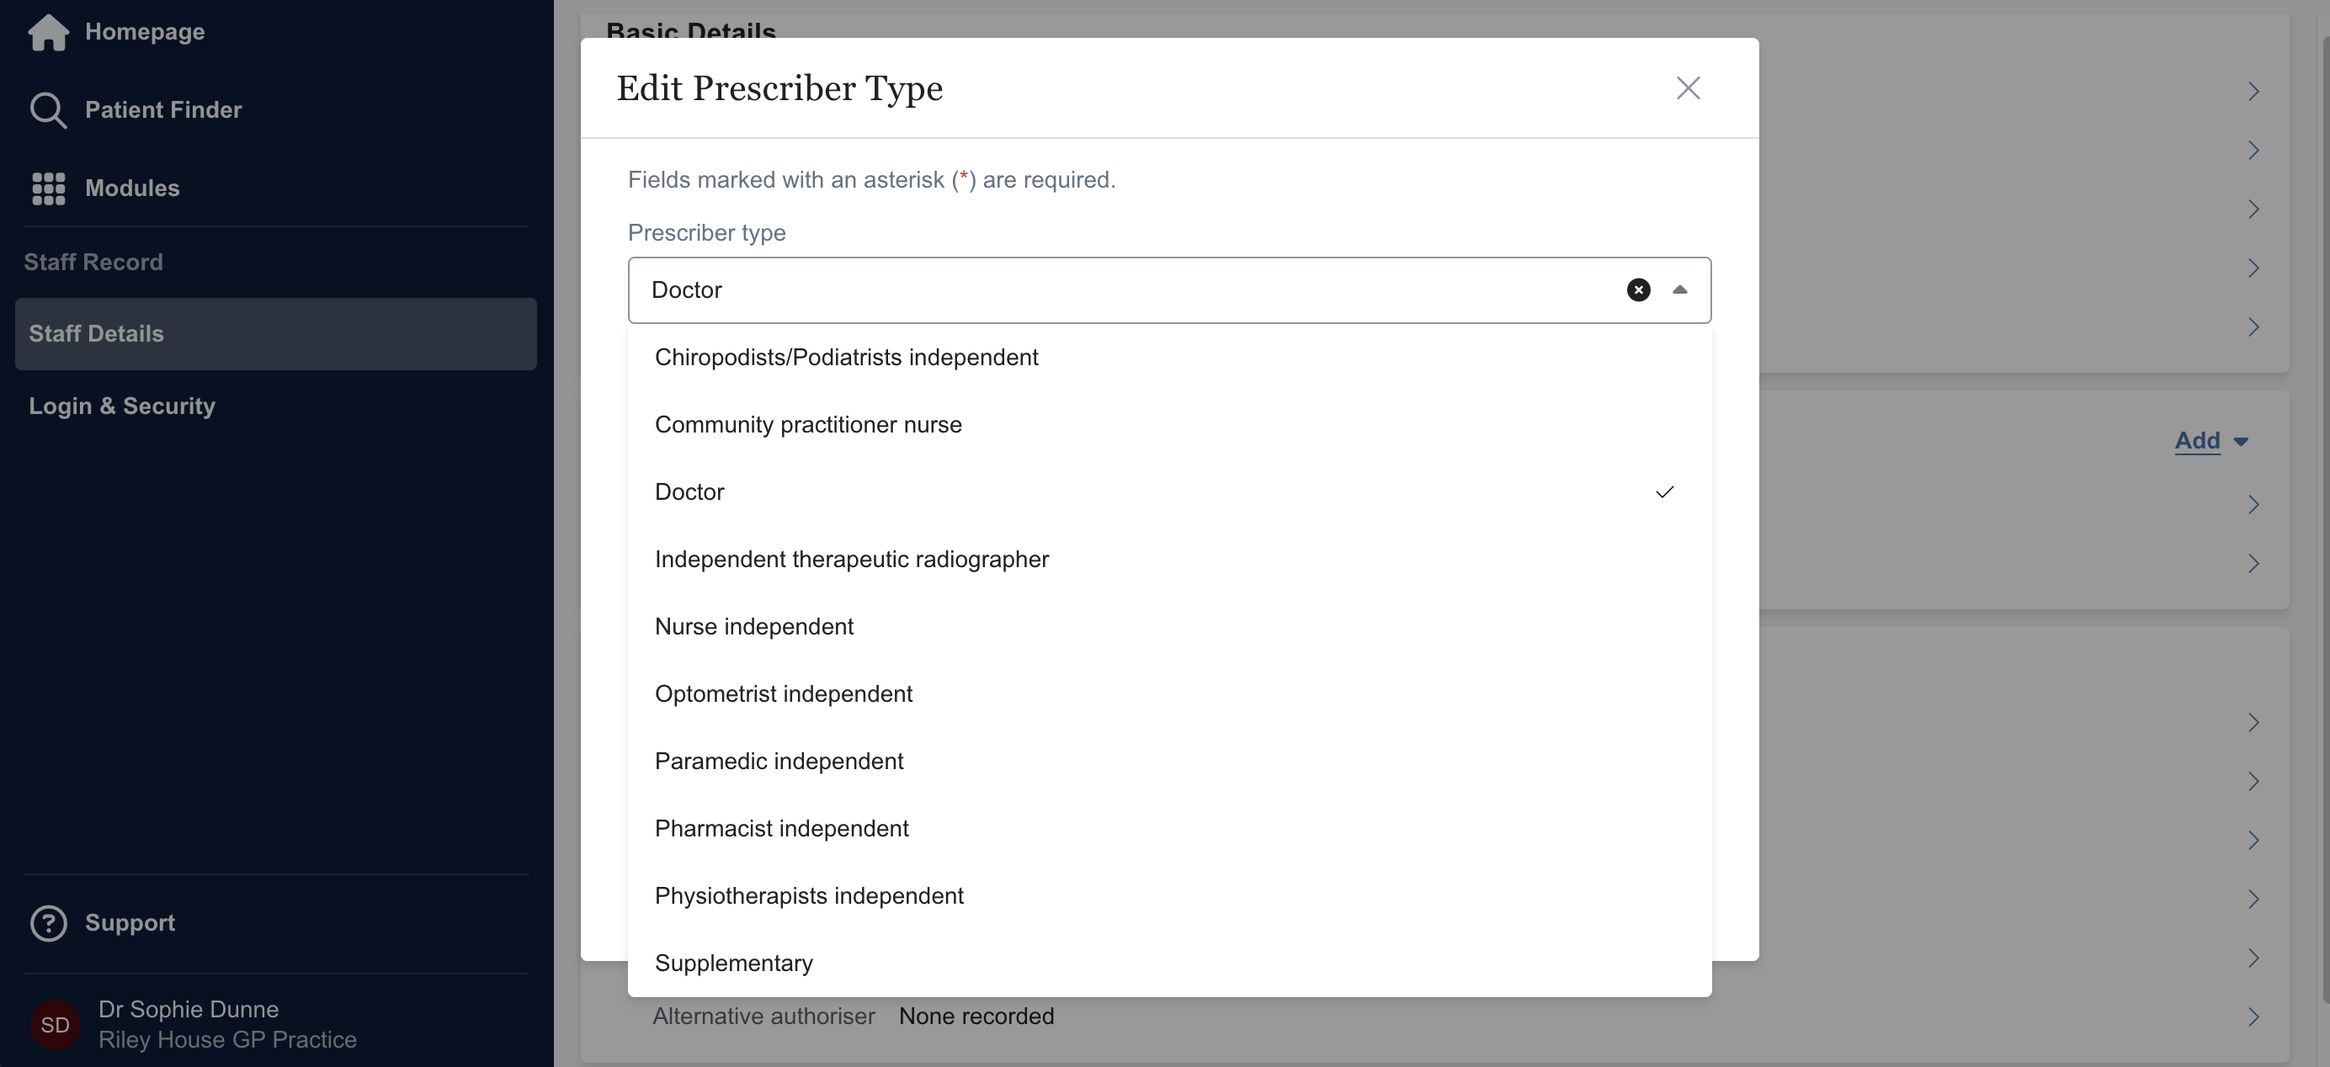The height and width of the screenshot is (1067, 2330).
Task: Expand the Alternative authoriser row chevron
Action: pos(2253,1017)
